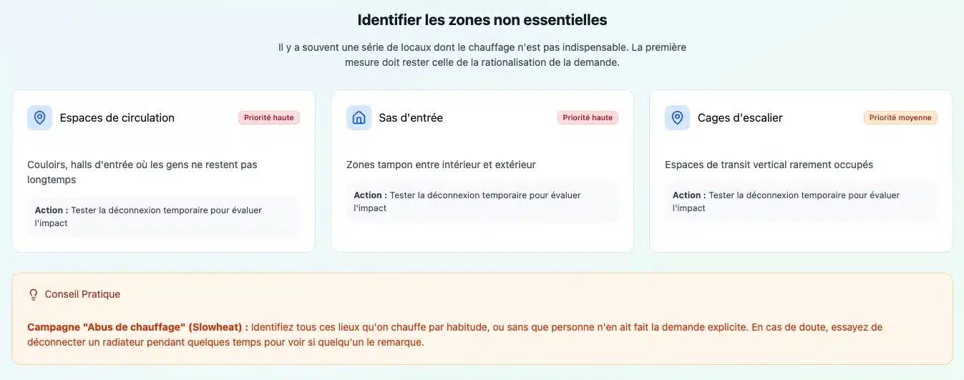Select the Priorité haute badge on Espaces de circulation
This screenshot has height=380, width=964.
point(269,118)
